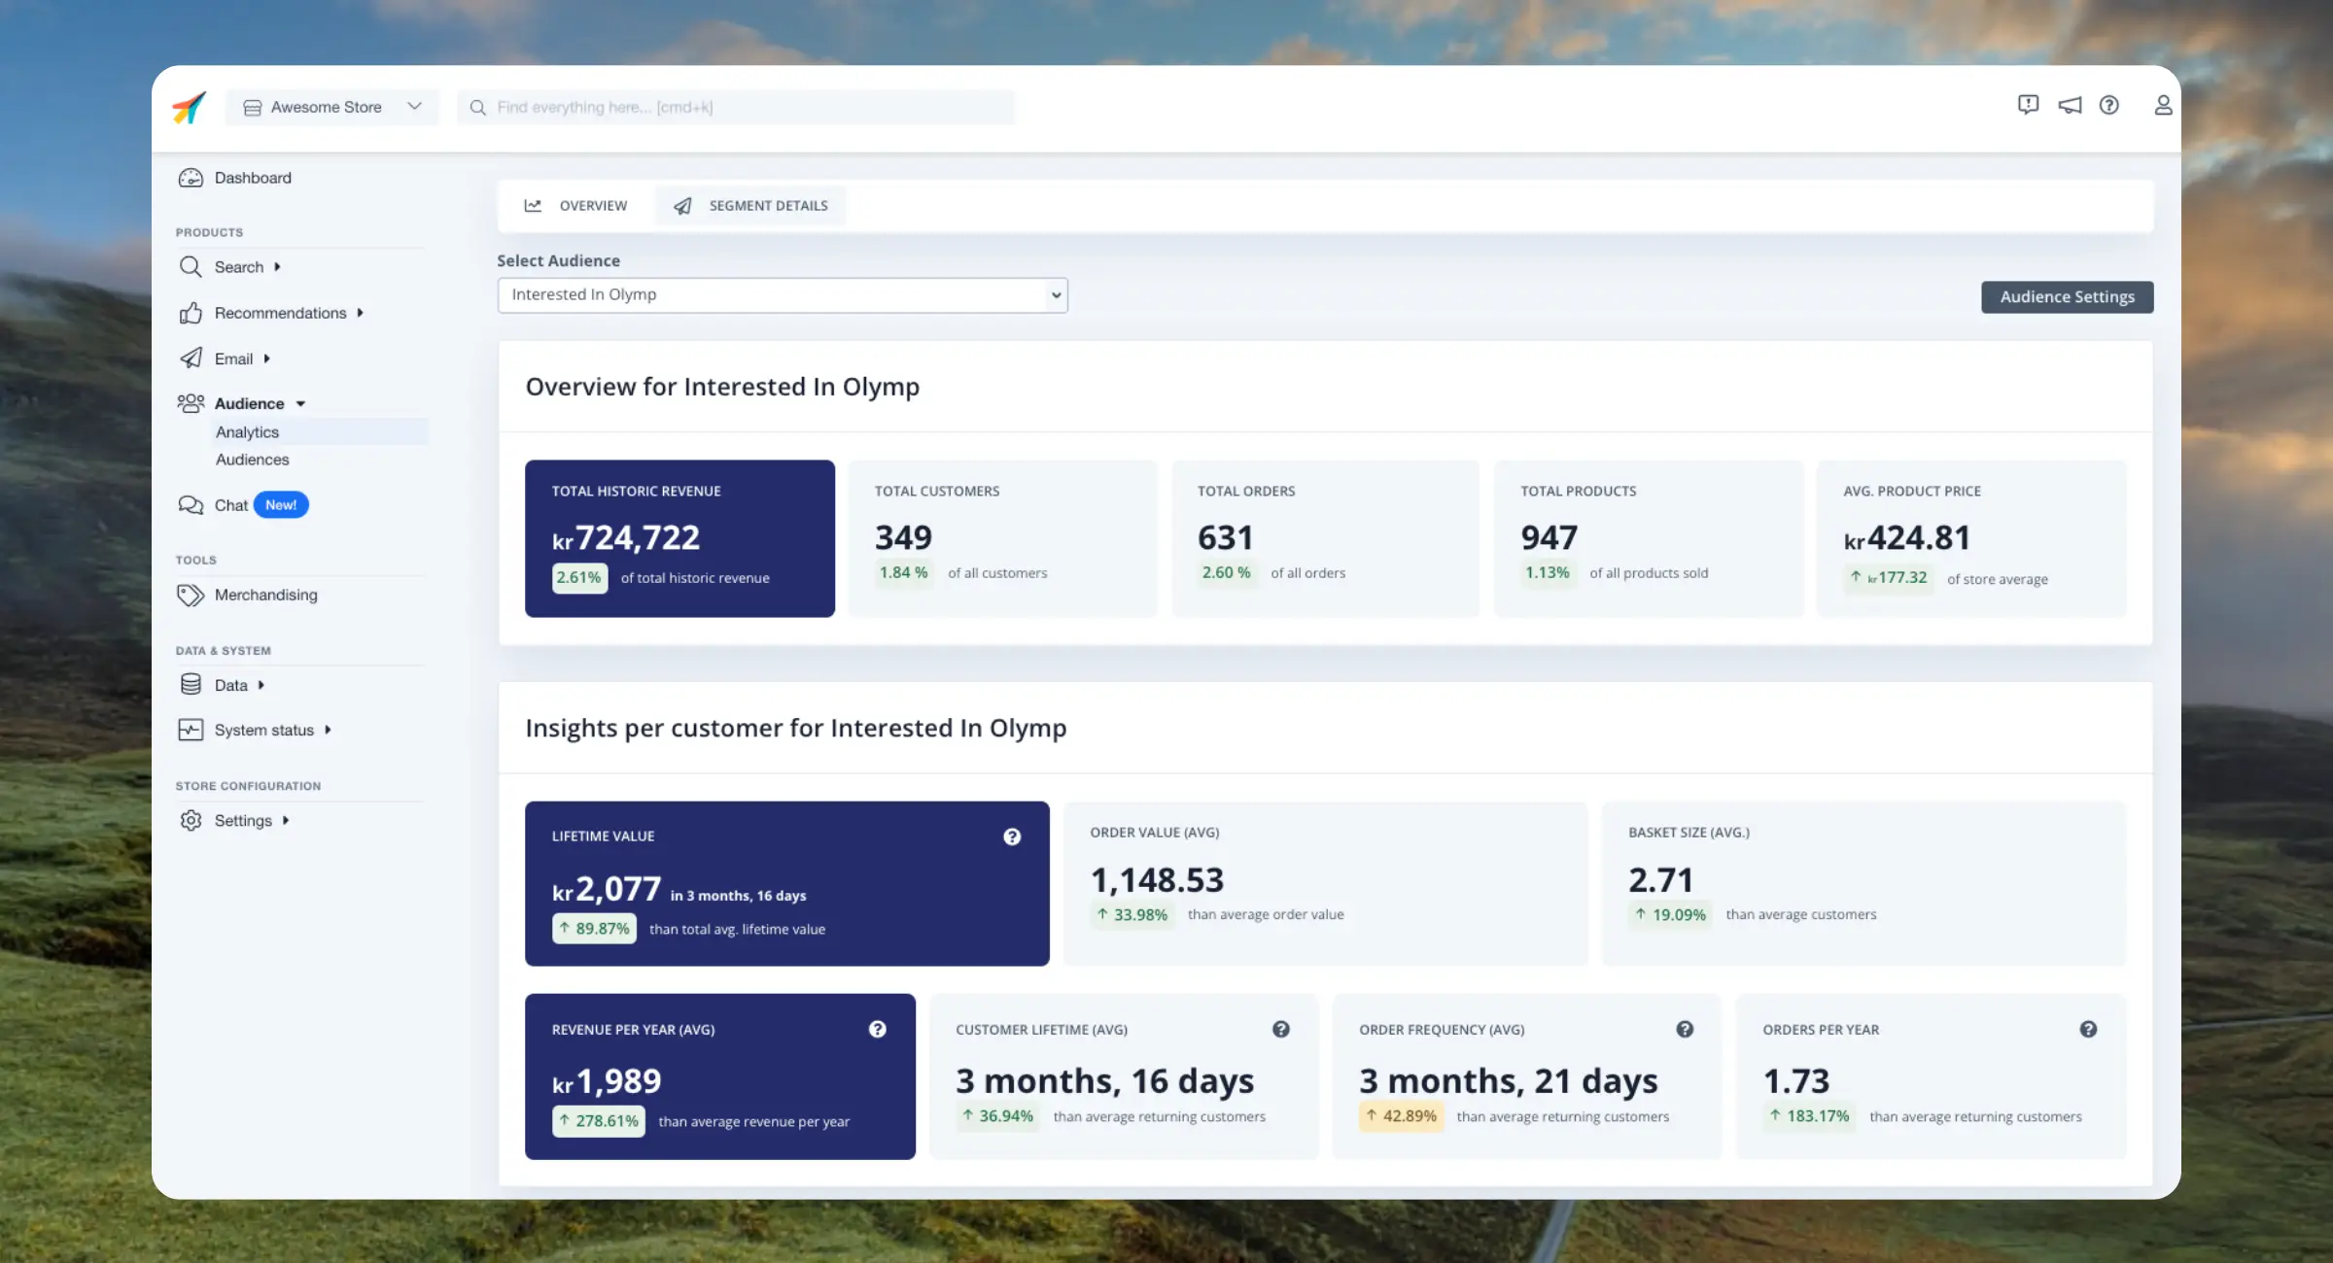
Task: Click the 2.61% historic revenue badge
Action: tap(579, 577)
